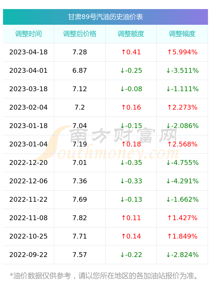Click the green ↓-2.824% percentage

coord(182,255)
